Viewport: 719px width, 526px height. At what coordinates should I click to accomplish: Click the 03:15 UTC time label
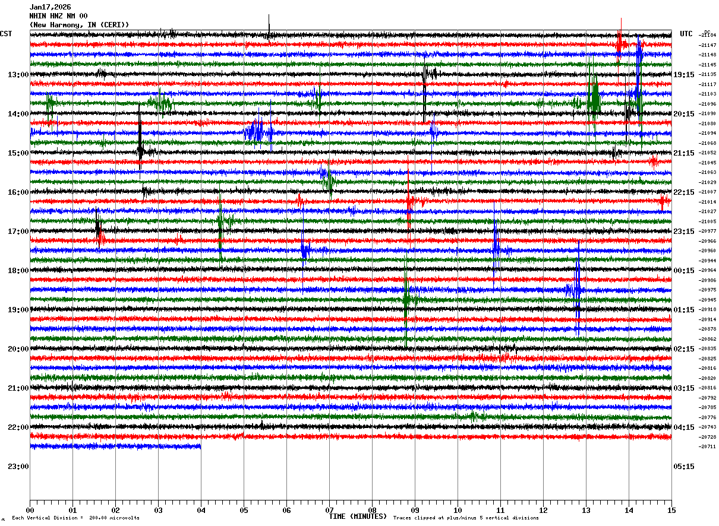tap(684, 388)
